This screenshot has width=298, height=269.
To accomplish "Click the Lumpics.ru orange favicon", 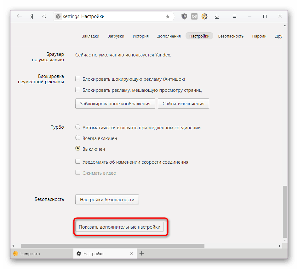I will (16, 254).
